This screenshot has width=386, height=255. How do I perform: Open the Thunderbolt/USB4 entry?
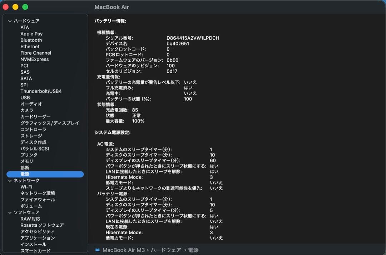pos(41,91)
